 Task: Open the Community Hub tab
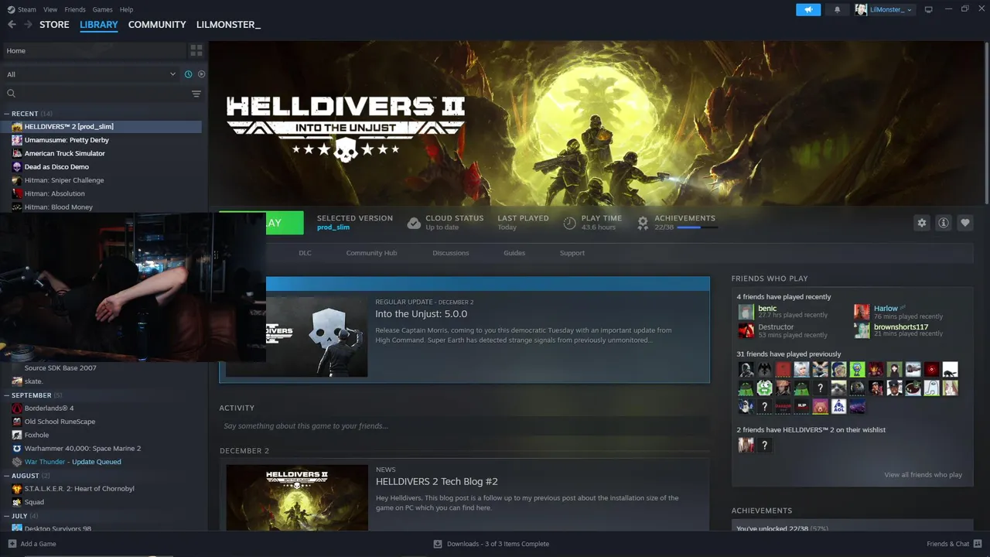tap(371, 253)
